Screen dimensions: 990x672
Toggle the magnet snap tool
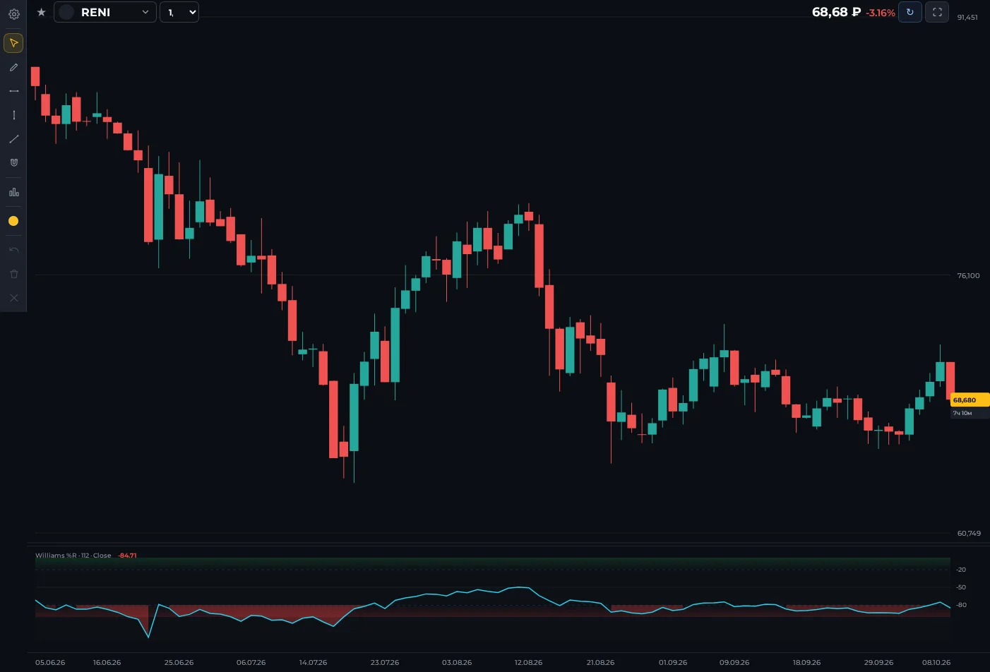coord(13,162)
